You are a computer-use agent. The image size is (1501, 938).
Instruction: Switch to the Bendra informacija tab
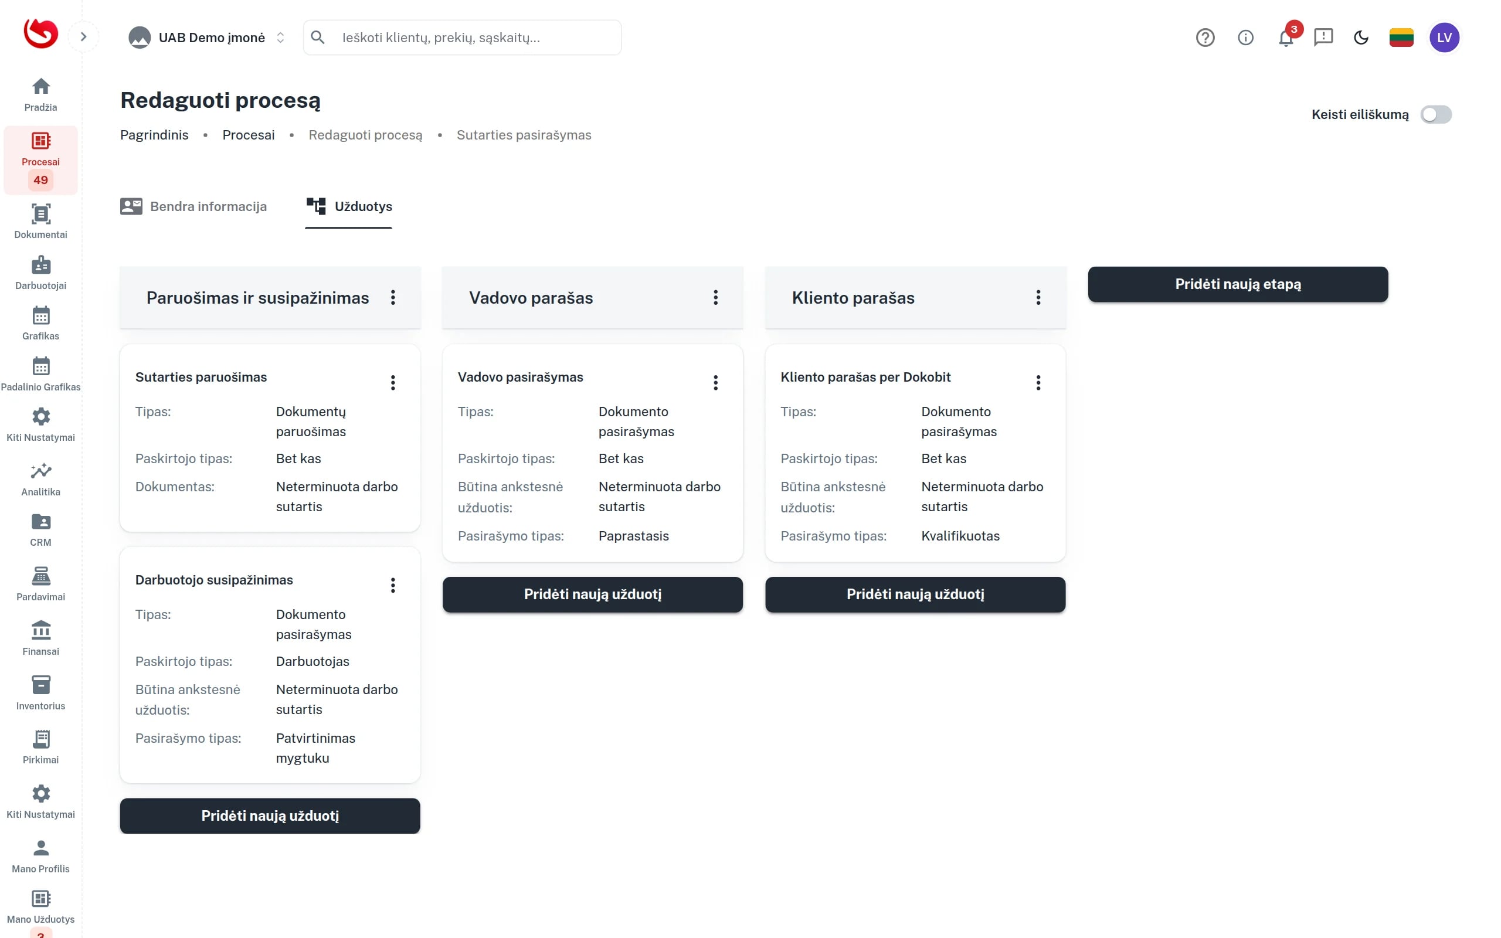(193, 206)
